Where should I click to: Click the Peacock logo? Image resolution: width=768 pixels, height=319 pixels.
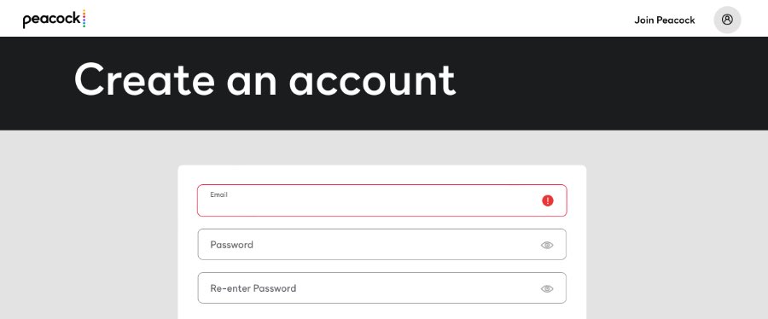(x=55, y=19)
